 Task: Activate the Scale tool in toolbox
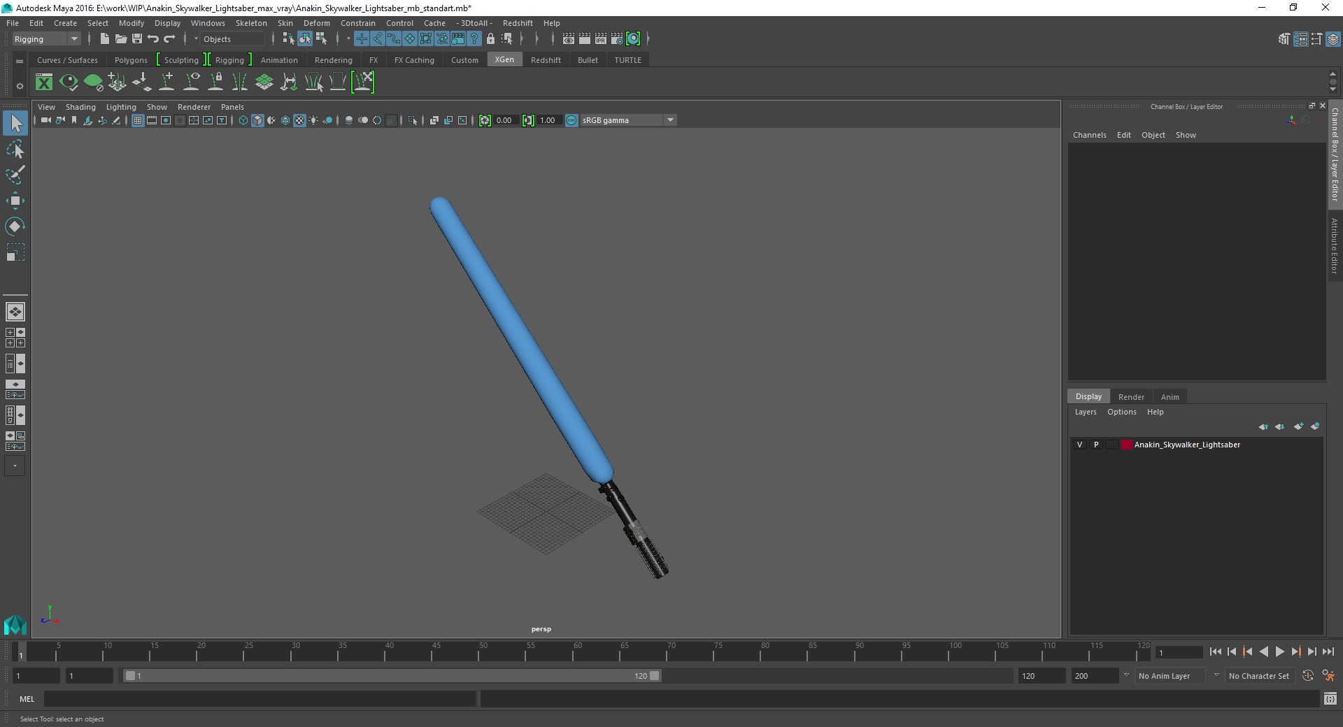[x=15, y=252]
